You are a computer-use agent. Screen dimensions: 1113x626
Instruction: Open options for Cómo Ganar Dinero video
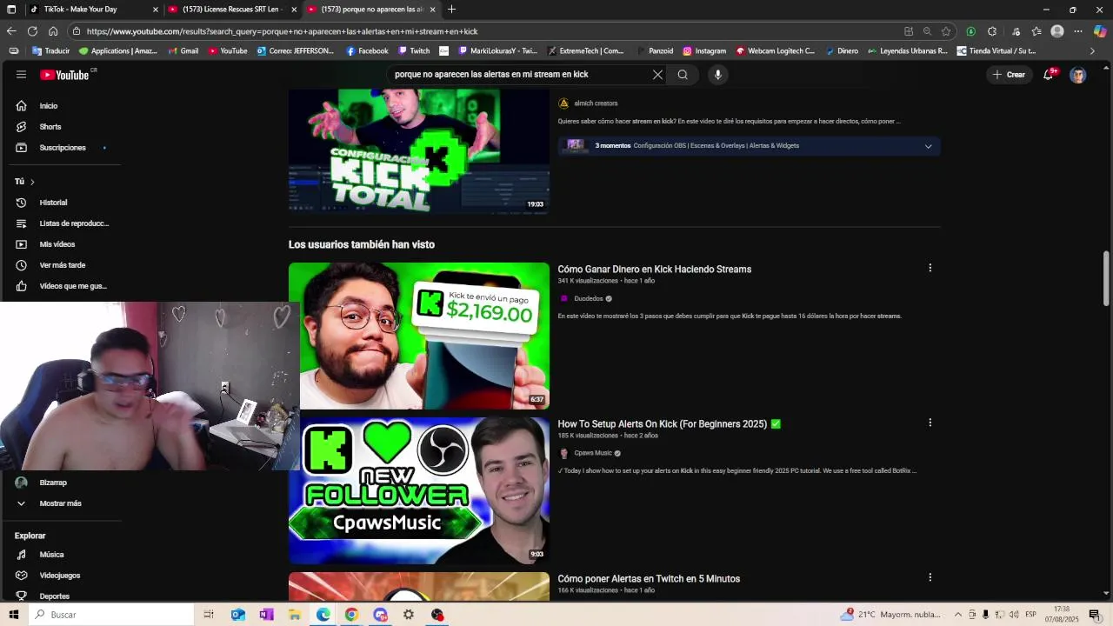point(930,268)
